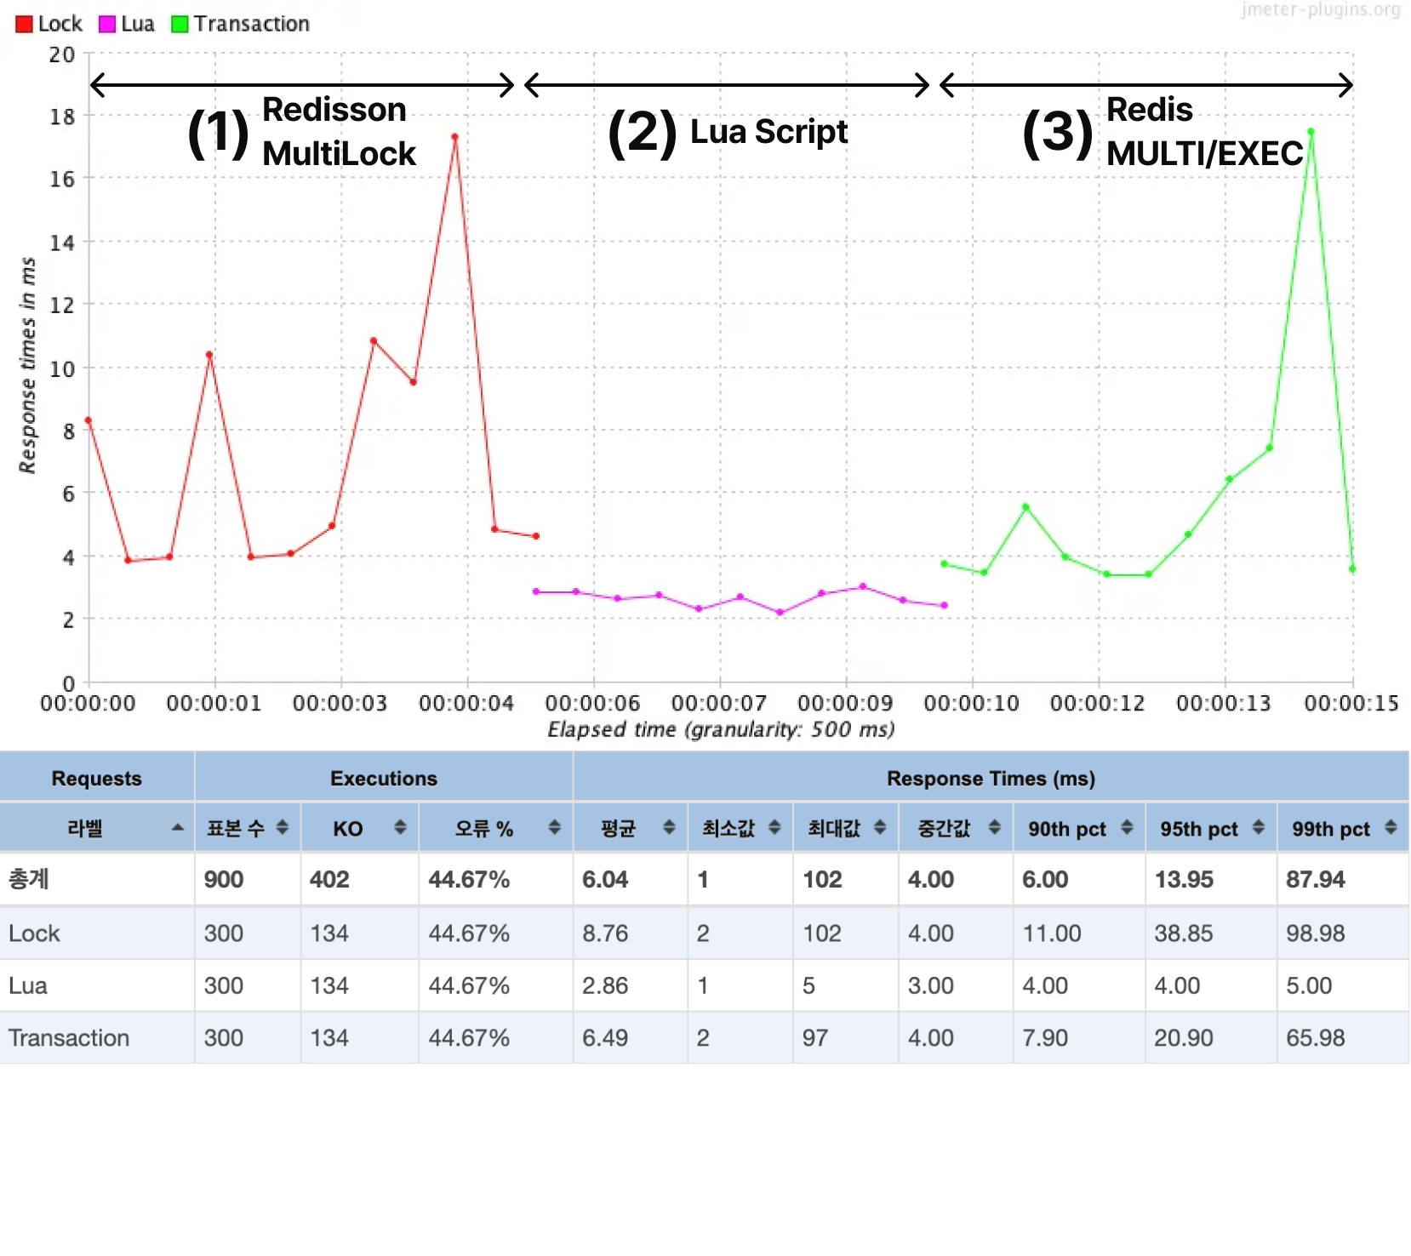Sort the 99th pct column
Screen dimensions: 1411x1256
pos(1391,828)
